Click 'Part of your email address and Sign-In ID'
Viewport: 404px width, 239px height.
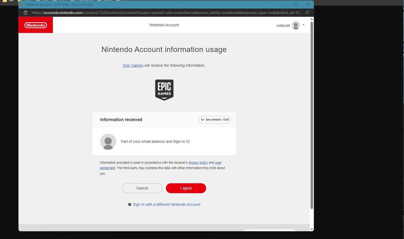coord(155,141)
